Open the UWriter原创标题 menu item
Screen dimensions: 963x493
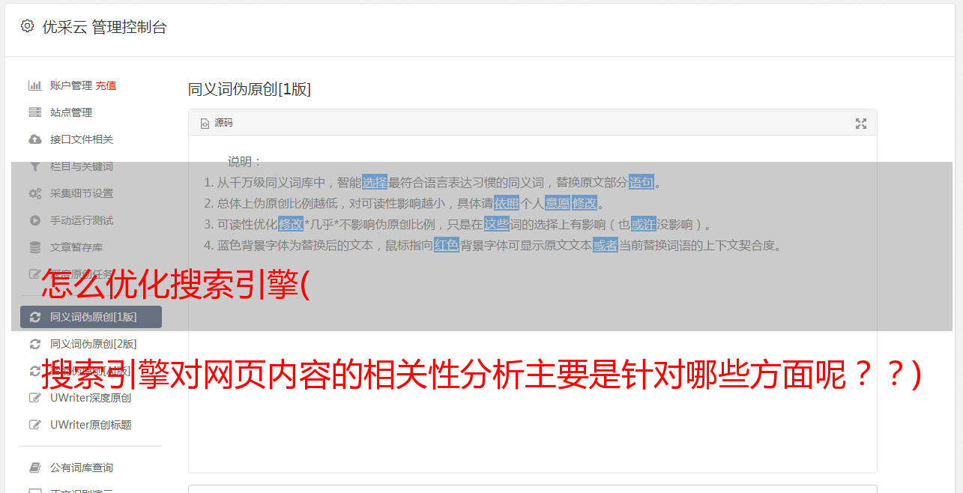pyautogui.click(x=91, y=425)
